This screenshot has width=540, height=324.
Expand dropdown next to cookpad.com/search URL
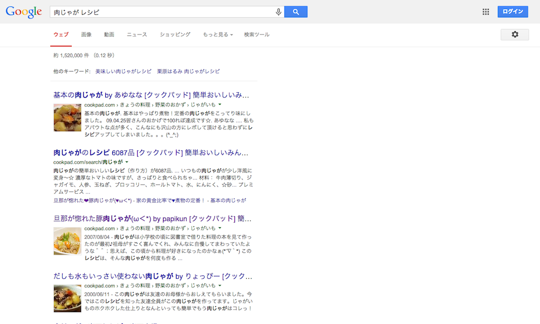pyautogui.click(x=127, y=162)
